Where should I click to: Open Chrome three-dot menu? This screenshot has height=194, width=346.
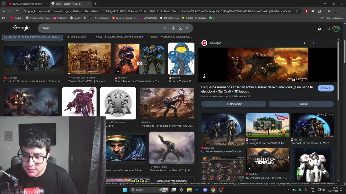coord(342,11)
